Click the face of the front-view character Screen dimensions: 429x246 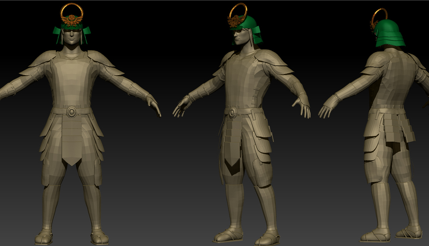(72, 37)
